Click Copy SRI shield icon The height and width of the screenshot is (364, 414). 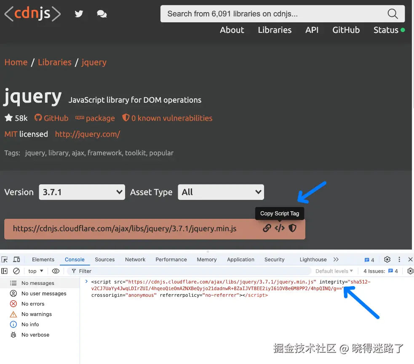click(x=292, y=228)
